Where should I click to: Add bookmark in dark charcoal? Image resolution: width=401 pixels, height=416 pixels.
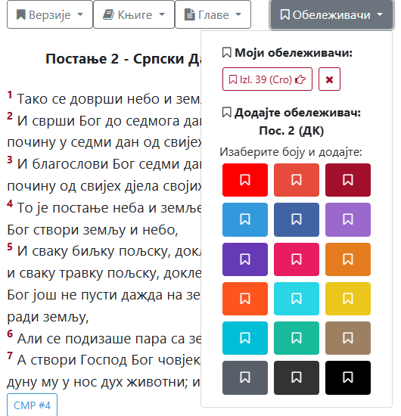pyautogui.click(x=297, y=377)
